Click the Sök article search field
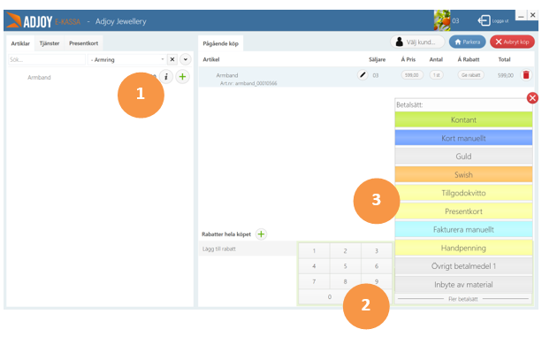The height and width of the screenshot is (337, 542). (47, 59)
